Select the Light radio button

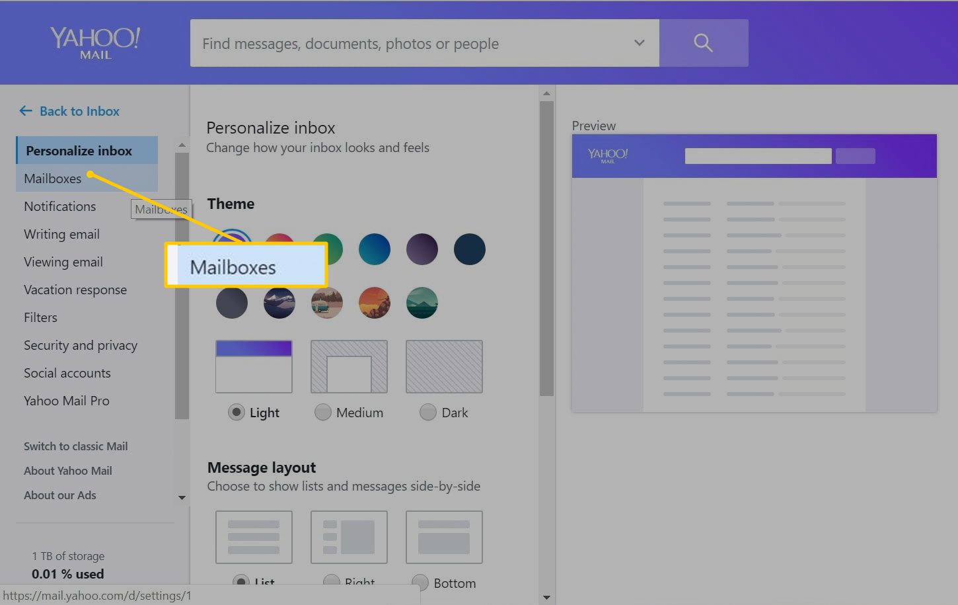tap(236, 413)
